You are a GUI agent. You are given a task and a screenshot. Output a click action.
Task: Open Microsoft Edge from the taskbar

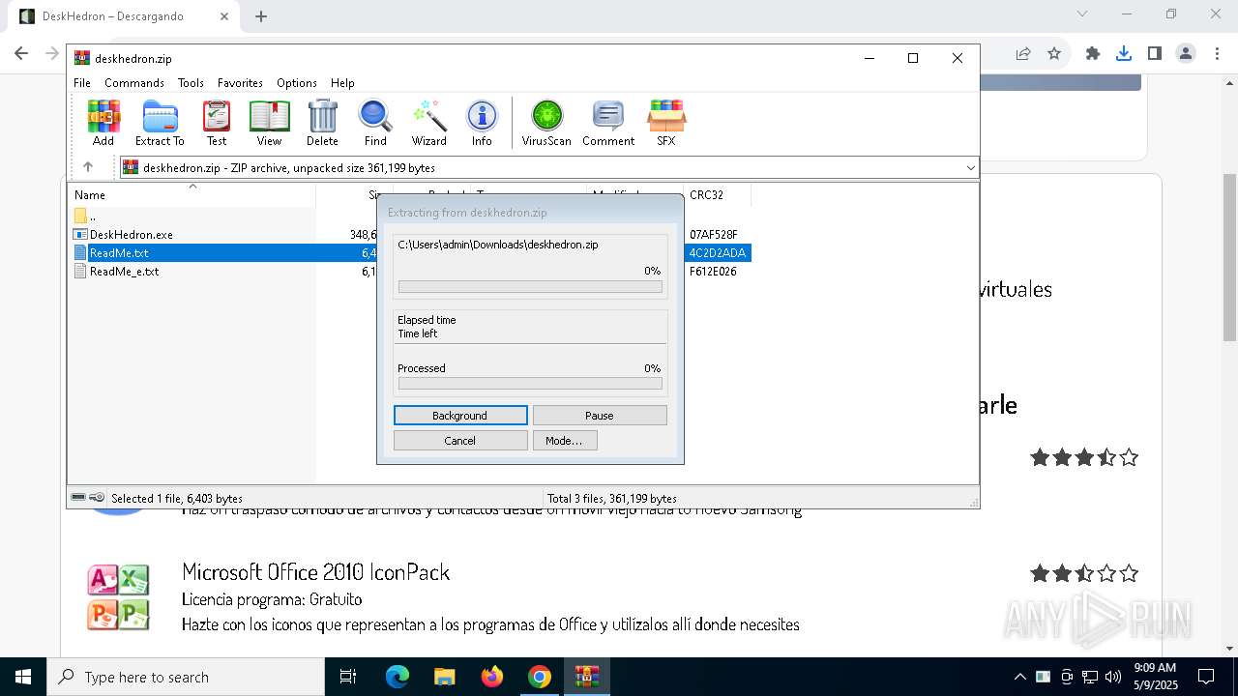coord(398,677)
